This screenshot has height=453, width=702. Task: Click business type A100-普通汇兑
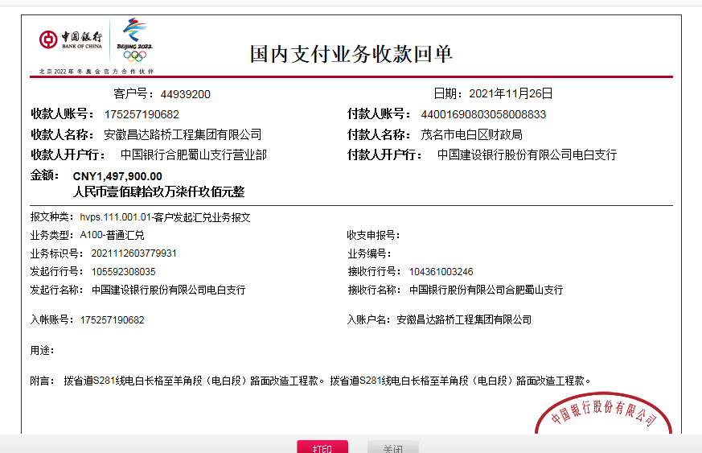[112, 235]
